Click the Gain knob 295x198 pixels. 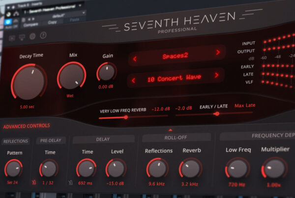tap(107, 72)
